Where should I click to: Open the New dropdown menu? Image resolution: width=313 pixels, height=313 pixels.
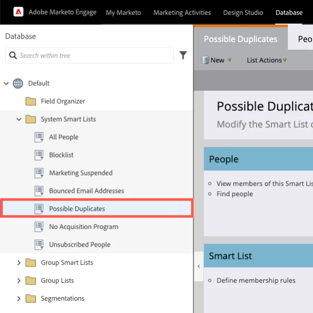pyautogui.click(x=217, y=60)
